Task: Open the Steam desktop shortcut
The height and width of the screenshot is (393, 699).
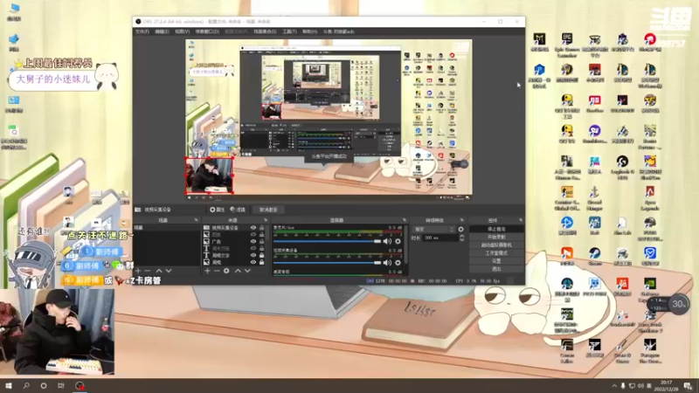Action: 594,257
